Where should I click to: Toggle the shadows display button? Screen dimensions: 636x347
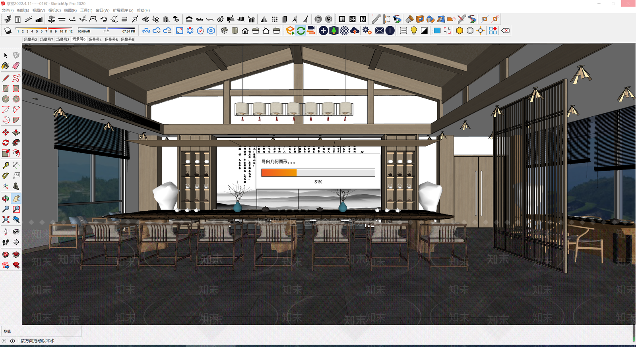(x=8, y=31)
